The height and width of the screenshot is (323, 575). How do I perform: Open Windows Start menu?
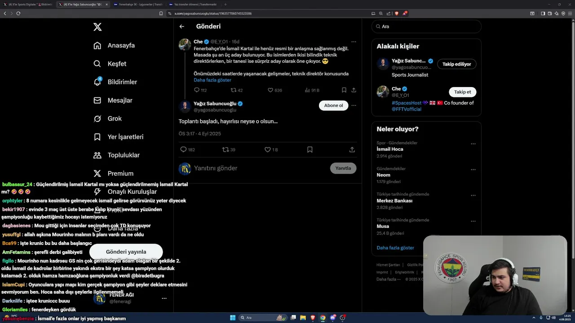(x=233, y=318)
